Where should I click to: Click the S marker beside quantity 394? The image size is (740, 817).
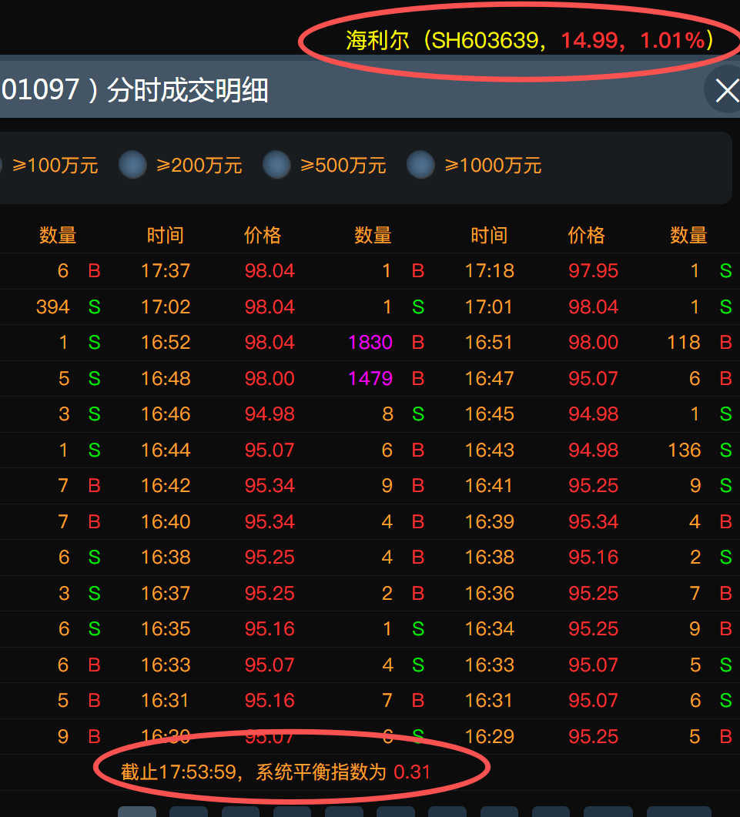94,307
